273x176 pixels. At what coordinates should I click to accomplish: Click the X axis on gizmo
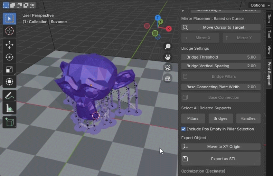click(x=168, y=29)
